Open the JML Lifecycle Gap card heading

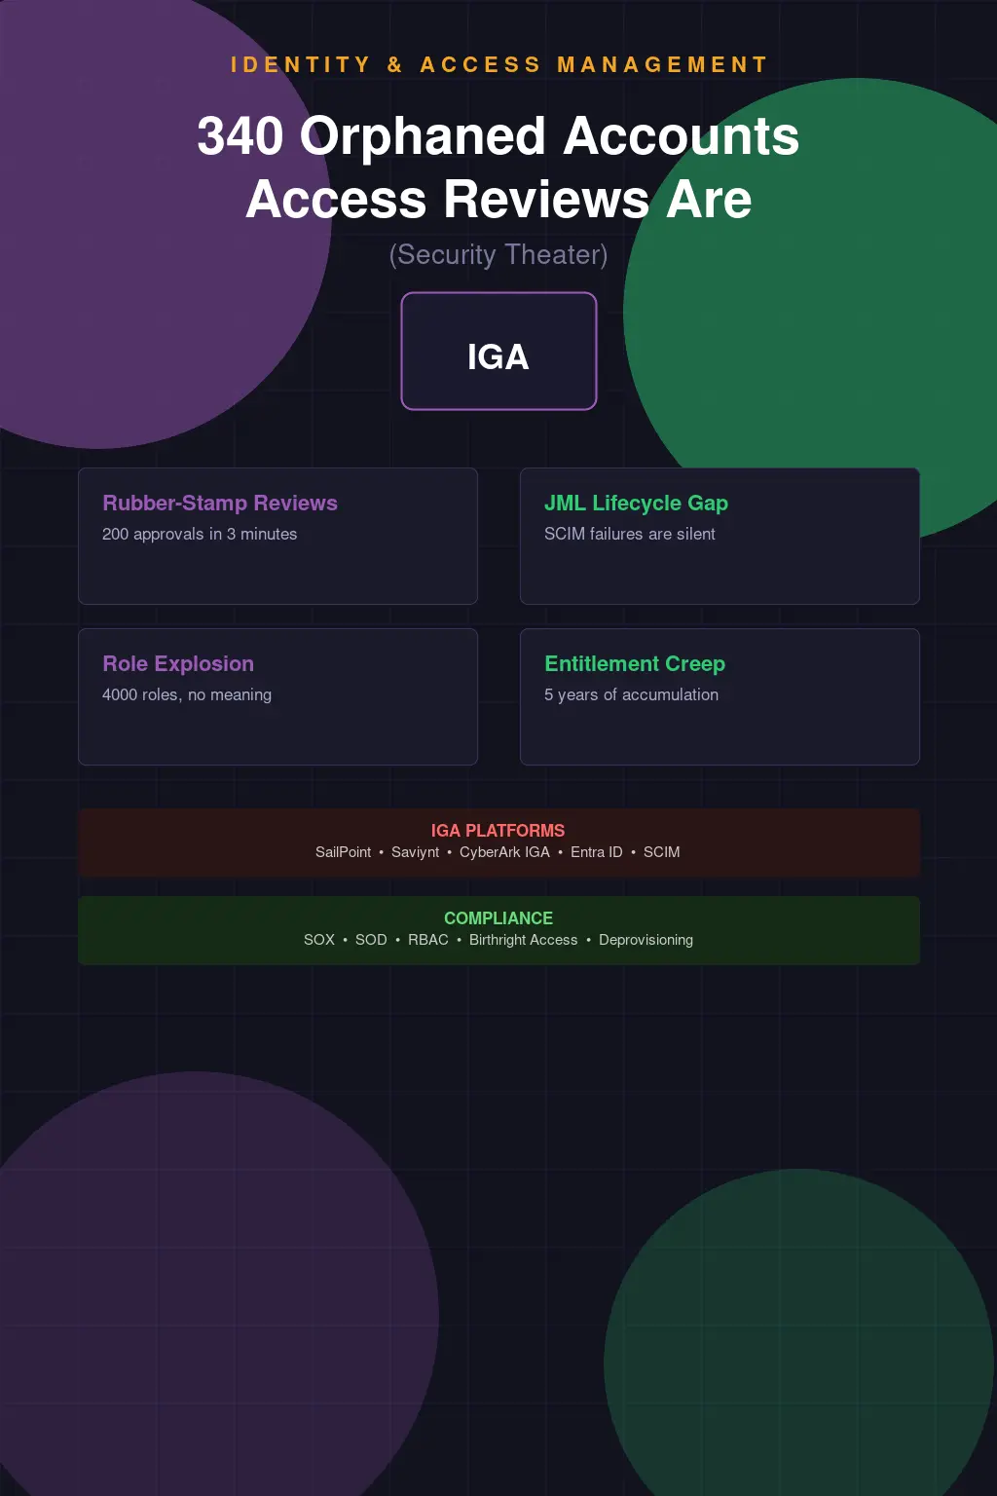[x=636, y=503]
